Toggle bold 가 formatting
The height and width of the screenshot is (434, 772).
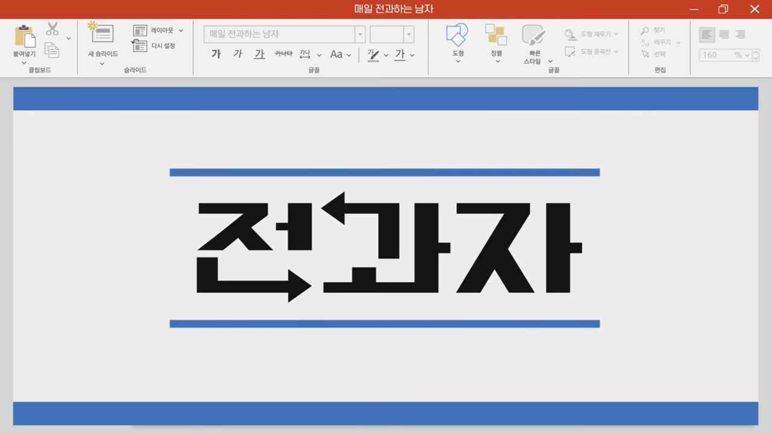pos(216,54)
